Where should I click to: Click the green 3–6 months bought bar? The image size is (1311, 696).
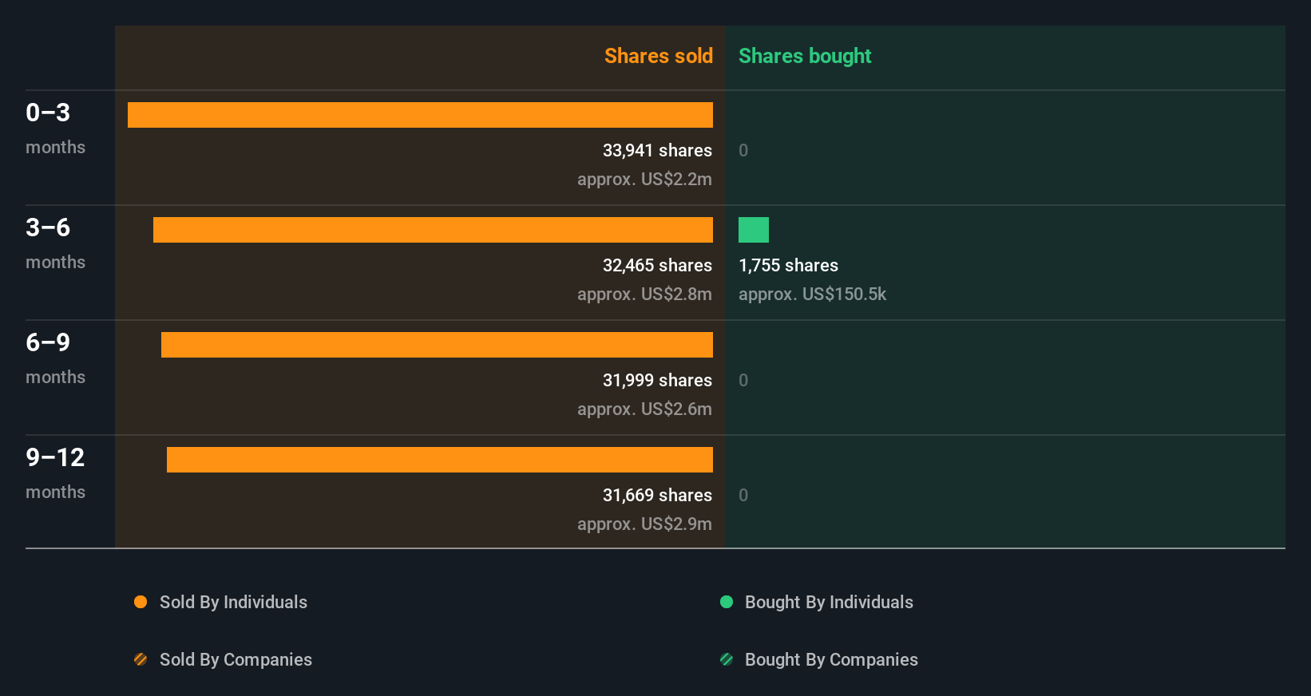click(754, 230)
